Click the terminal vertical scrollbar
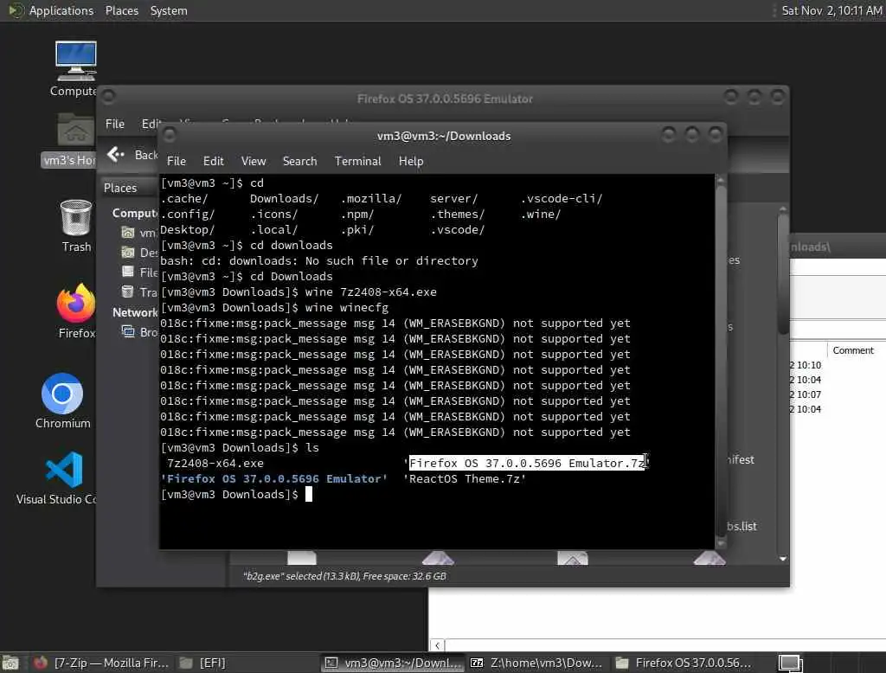 tap(721, 362)
